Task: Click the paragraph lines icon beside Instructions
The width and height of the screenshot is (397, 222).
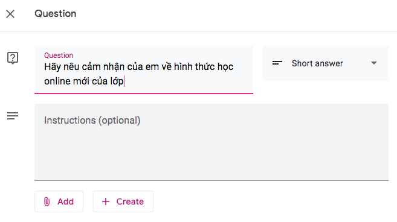Action: 13,116
